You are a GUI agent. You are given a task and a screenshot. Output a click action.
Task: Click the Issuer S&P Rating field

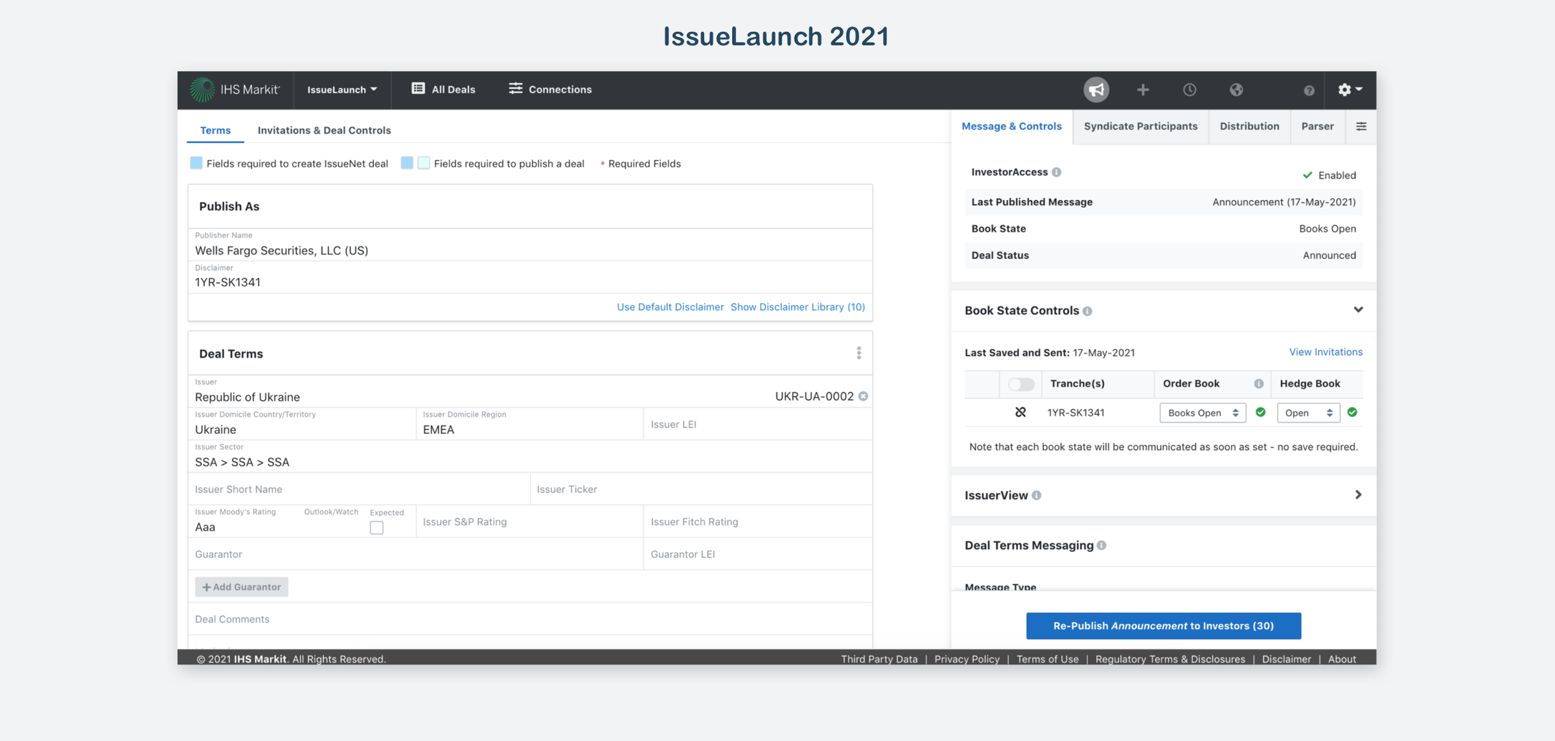tap(529, 521)
